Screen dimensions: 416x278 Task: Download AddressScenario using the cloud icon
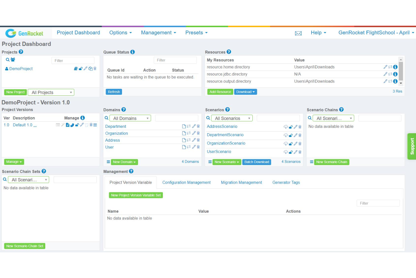pos(286,127)
